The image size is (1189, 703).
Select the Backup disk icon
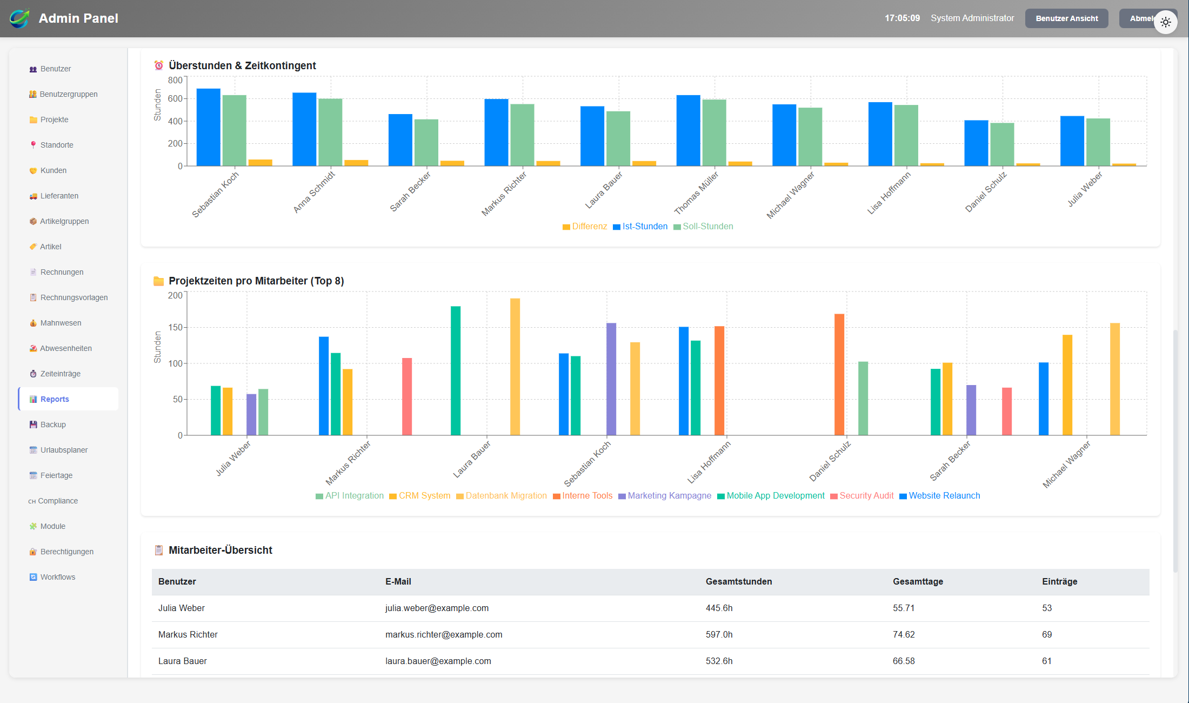point(33,424)
